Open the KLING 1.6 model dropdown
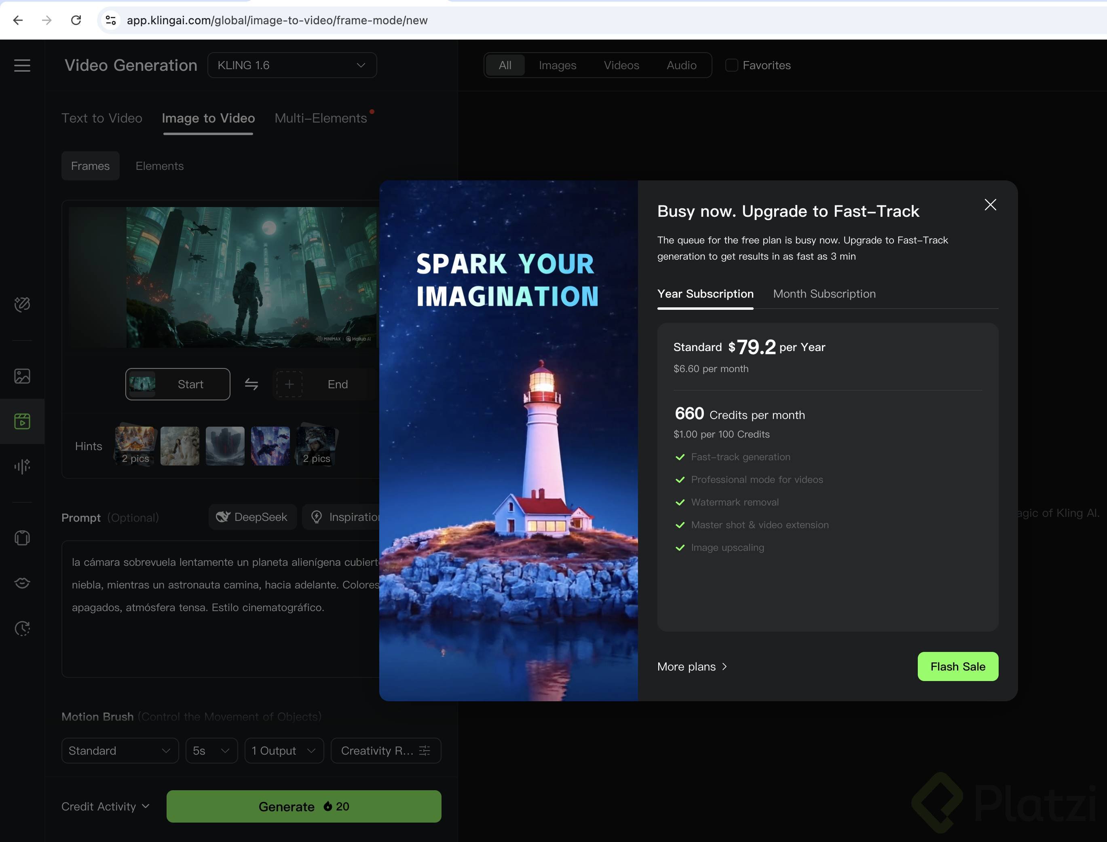Image resolution: width=1107 pixels, height=842 pixels. [292, 65]
